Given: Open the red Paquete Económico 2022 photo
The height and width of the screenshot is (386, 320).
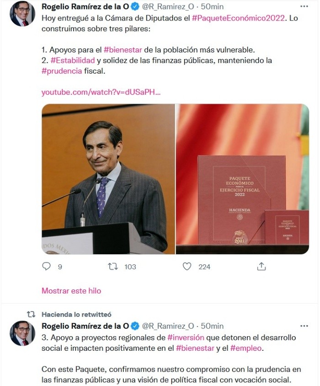Looking at the screenshot, I should click(242, 179).
